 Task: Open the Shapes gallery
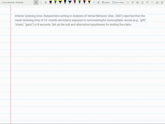(x=106, y=2)
